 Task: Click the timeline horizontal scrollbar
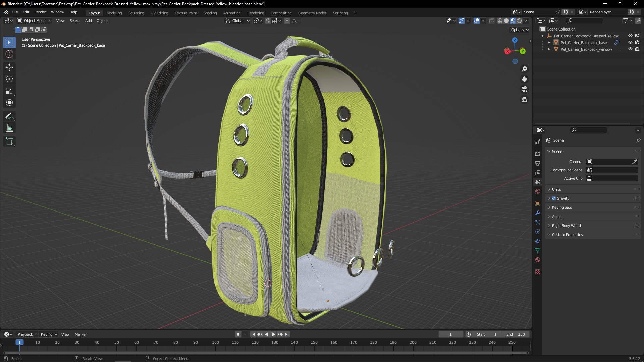click(x=266, y=353)
